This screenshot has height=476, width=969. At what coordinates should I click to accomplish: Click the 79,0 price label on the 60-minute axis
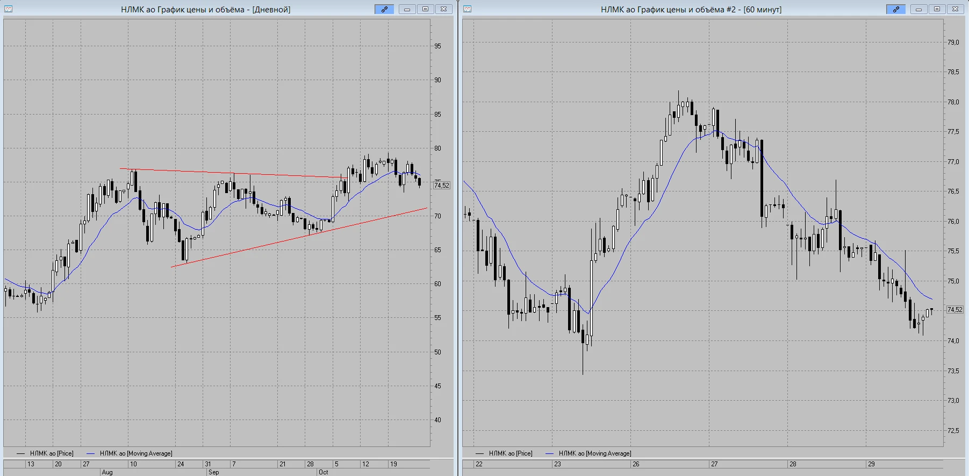(953, 42)
